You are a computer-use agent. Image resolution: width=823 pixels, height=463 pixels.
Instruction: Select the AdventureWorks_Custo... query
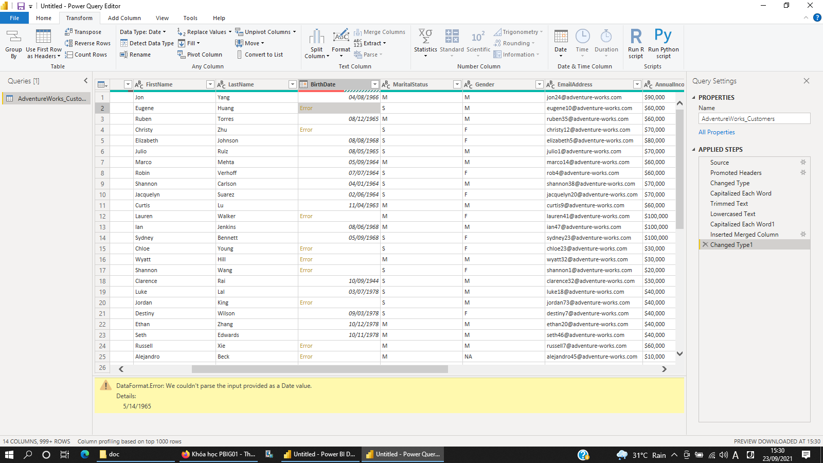click(46, 98)
